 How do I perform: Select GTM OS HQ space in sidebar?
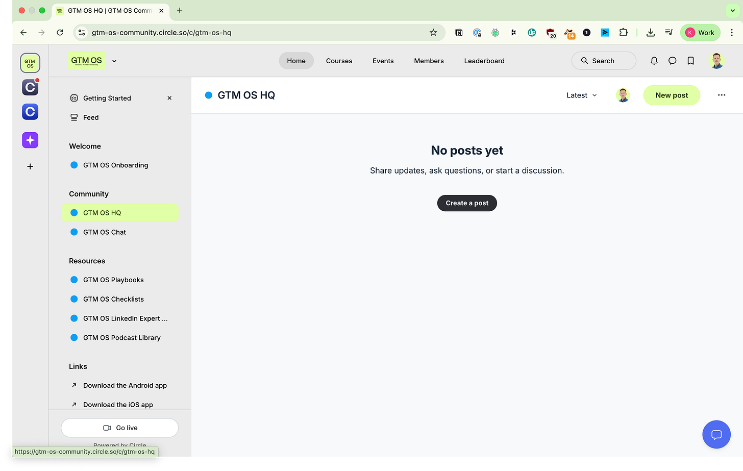point(120,213)
